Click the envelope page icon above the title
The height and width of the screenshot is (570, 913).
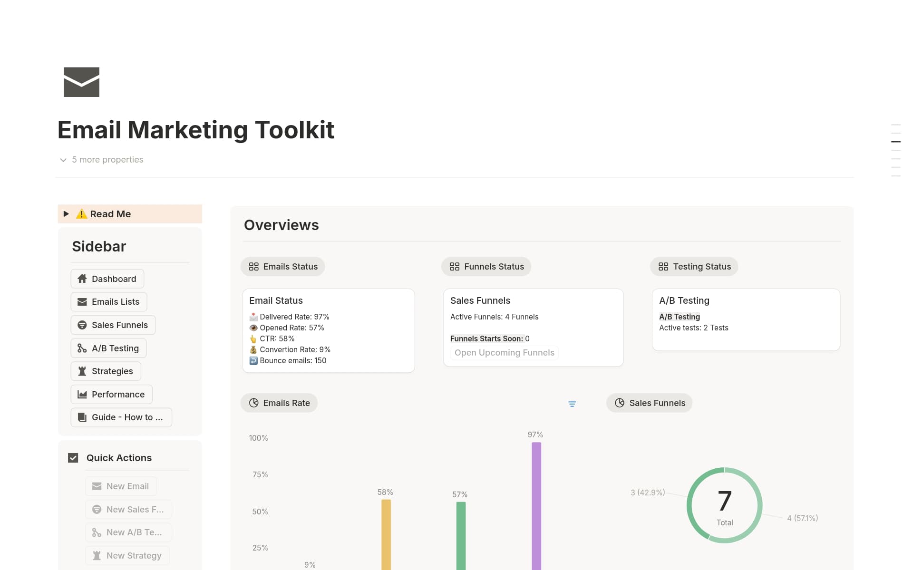pyautogui.click(x=81, y=81)
